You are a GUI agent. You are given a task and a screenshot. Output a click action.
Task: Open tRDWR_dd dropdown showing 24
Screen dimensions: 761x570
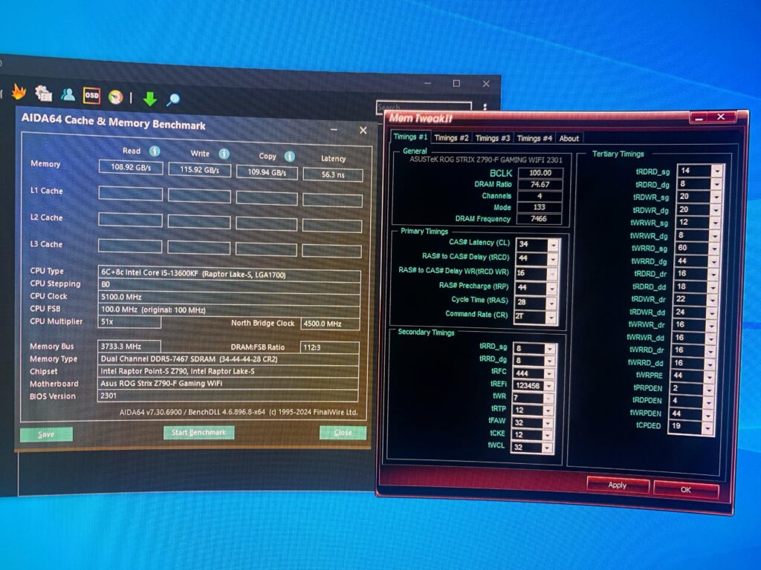713,312
